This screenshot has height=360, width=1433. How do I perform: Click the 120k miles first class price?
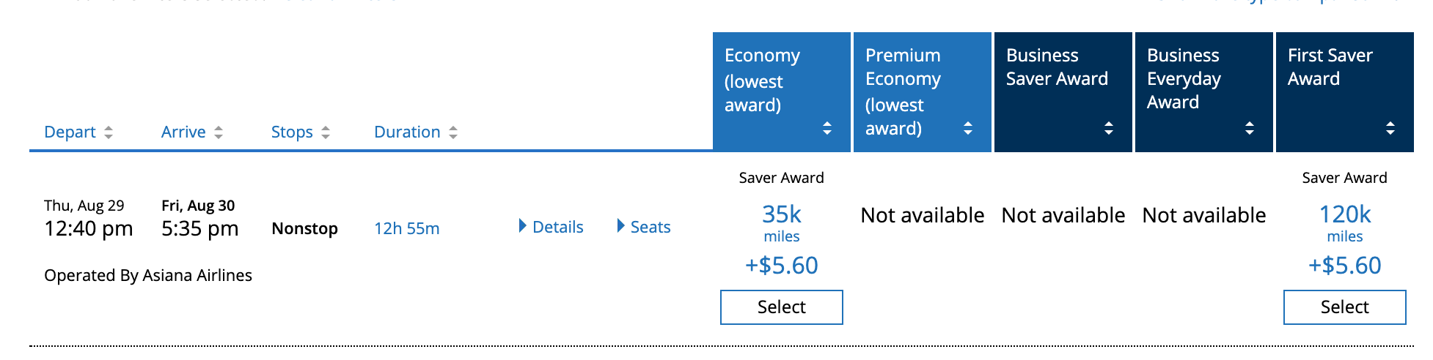click(x=1344, y=215)
